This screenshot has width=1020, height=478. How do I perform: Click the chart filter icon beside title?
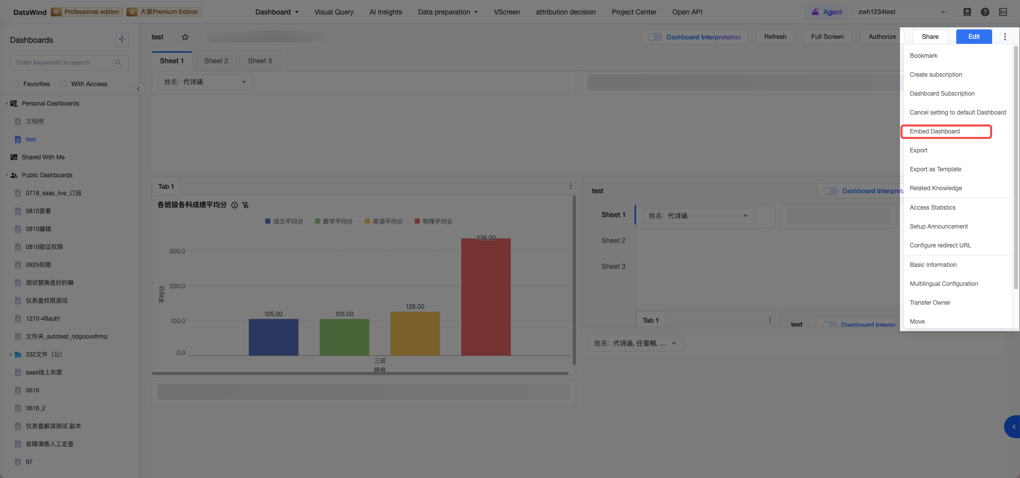(x=246, y=205)
